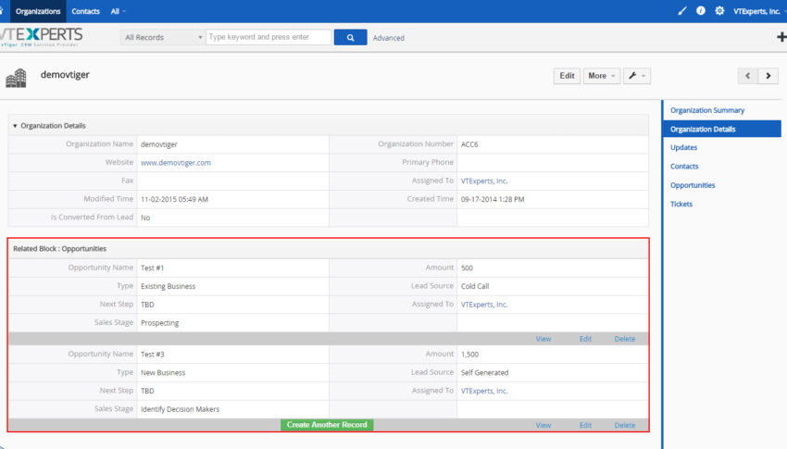Focus the keyword search field
Image resolution: width=787 pixels, height=449 pixels.
(x=269, y=37)
